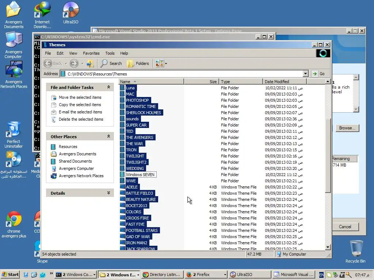Click the file list scrollbar up arrow

328,82
